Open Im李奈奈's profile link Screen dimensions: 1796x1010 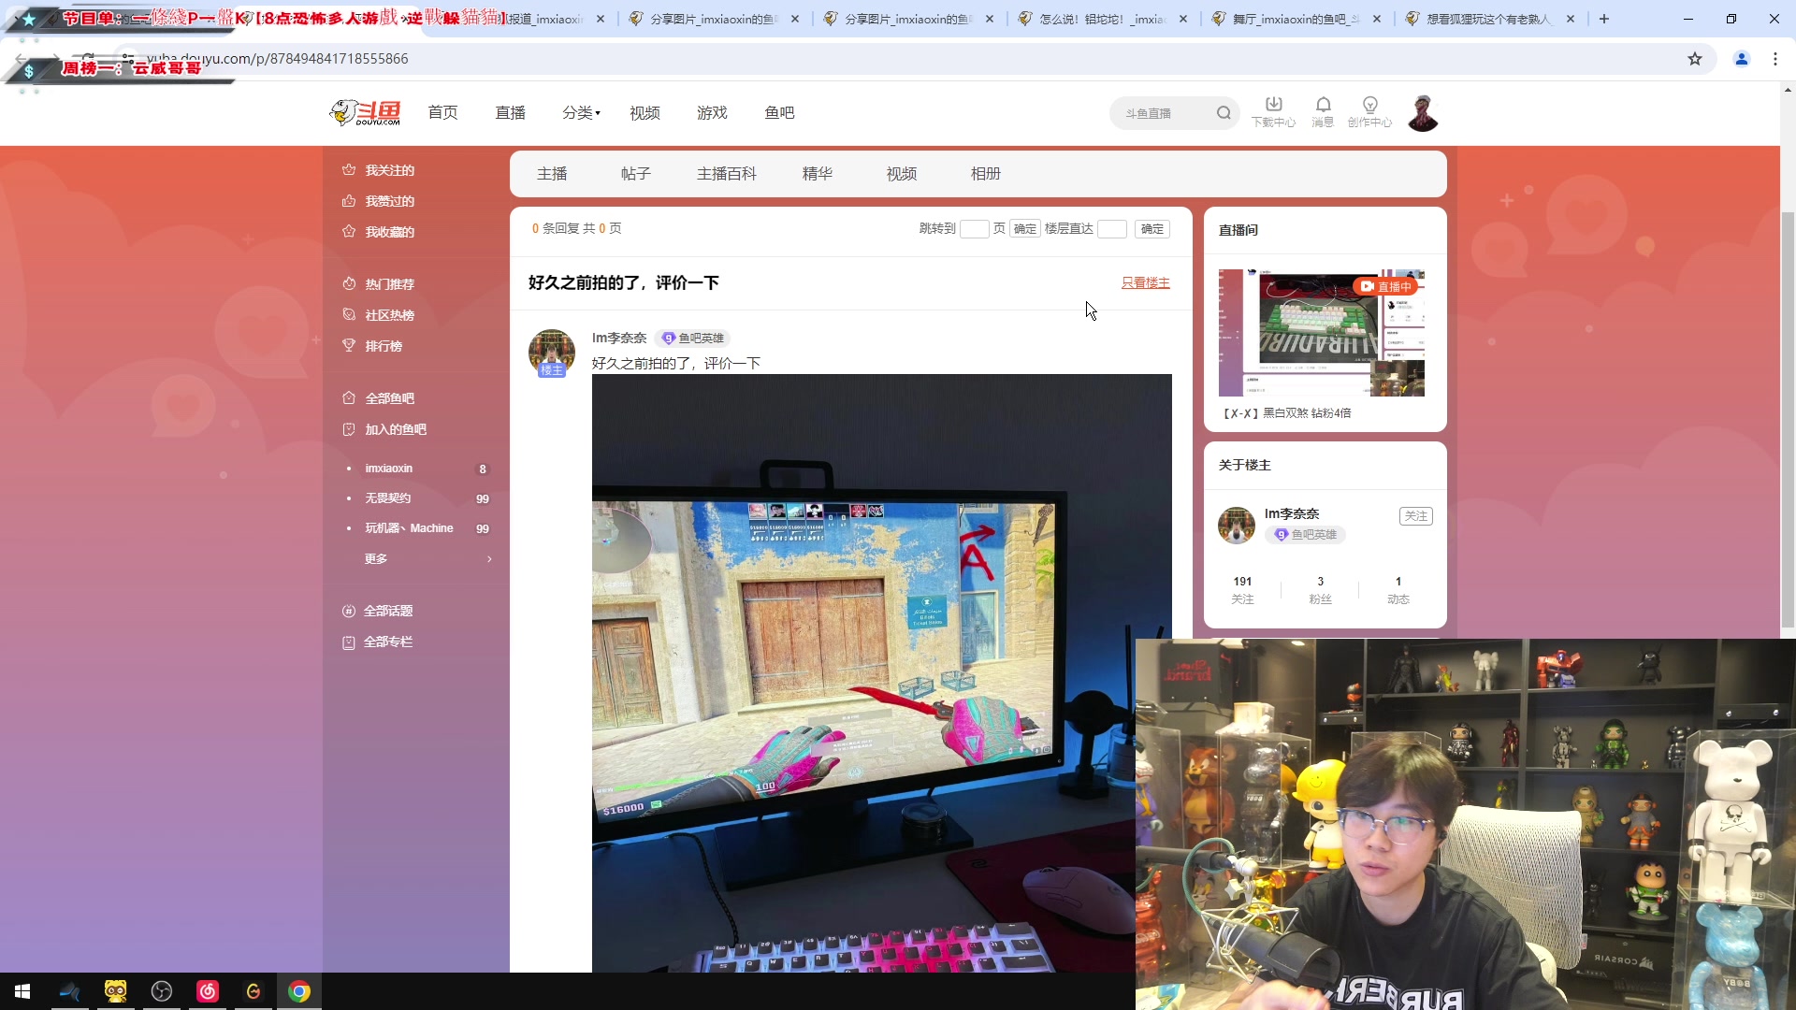[x=618, y=338]
